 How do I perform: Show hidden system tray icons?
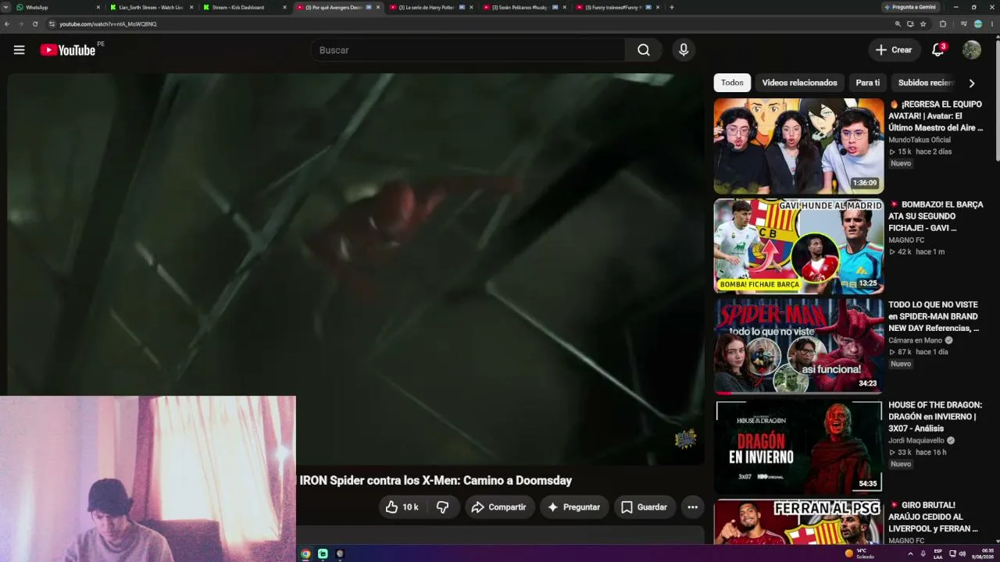point(910,553)
